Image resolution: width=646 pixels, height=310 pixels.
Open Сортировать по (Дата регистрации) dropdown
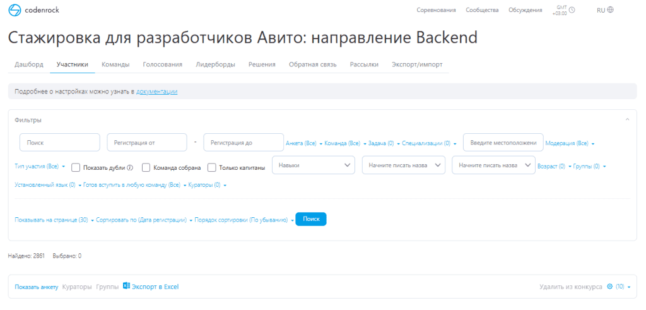(x=144, y=220)
